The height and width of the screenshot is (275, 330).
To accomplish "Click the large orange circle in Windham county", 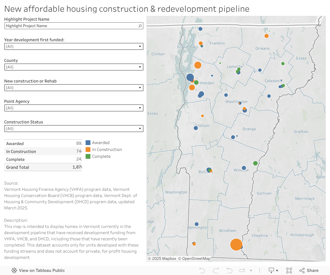I will (x=236, y=244).
